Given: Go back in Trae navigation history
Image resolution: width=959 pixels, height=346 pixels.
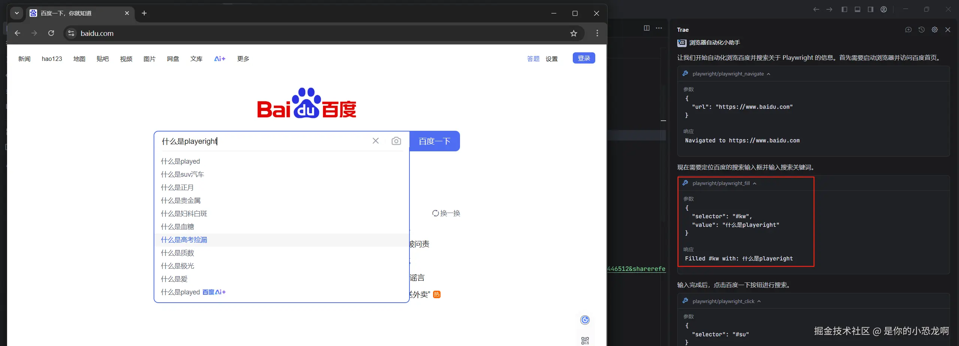Looking at the screenshot, I should tap(816, 9).
